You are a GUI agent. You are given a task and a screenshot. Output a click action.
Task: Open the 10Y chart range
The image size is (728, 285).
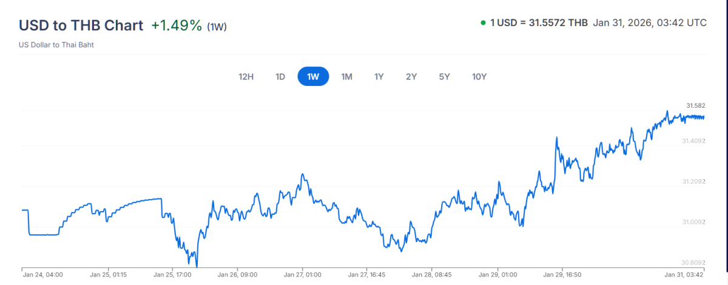pos(479,77)
